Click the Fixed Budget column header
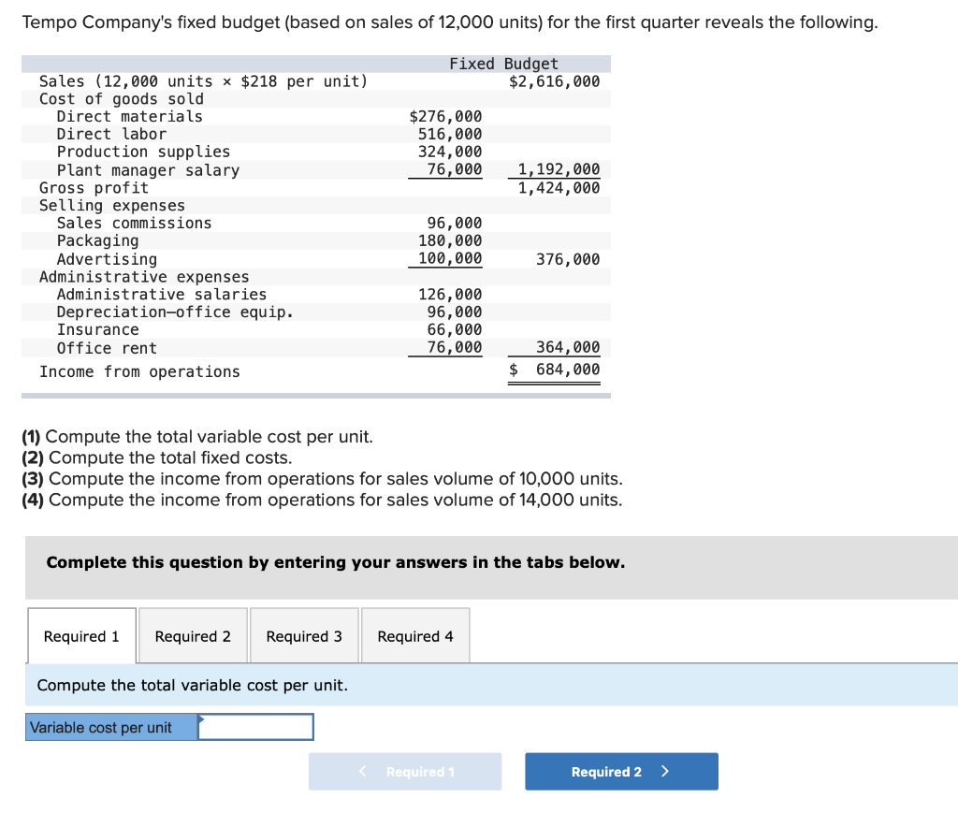 point(503,64)
